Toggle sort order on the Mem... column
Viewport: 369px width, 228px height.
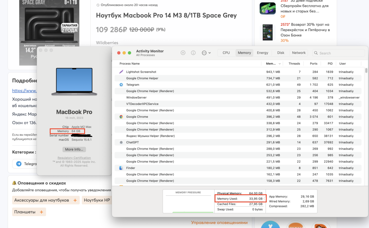point(273,64)
